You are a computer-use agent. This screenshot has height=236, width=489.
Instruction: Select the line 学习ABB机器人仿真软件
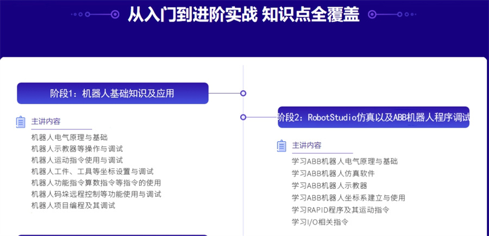[333, 174]
